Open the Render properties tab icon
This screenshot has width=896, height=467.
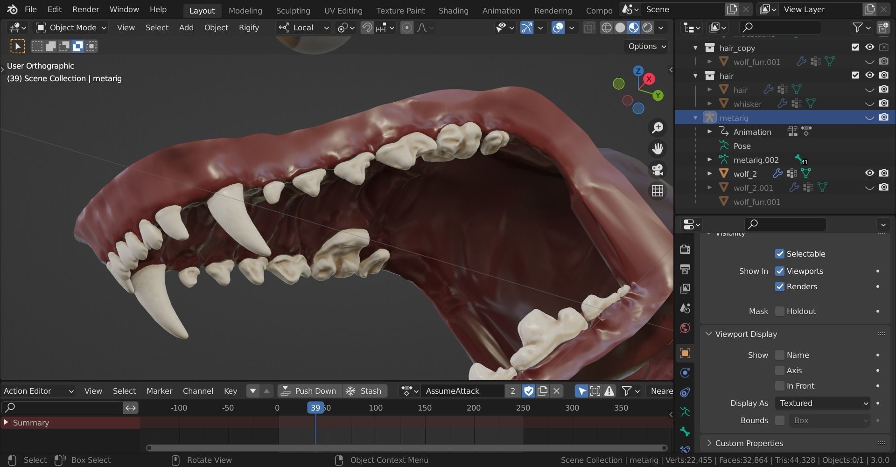(685, 249)
